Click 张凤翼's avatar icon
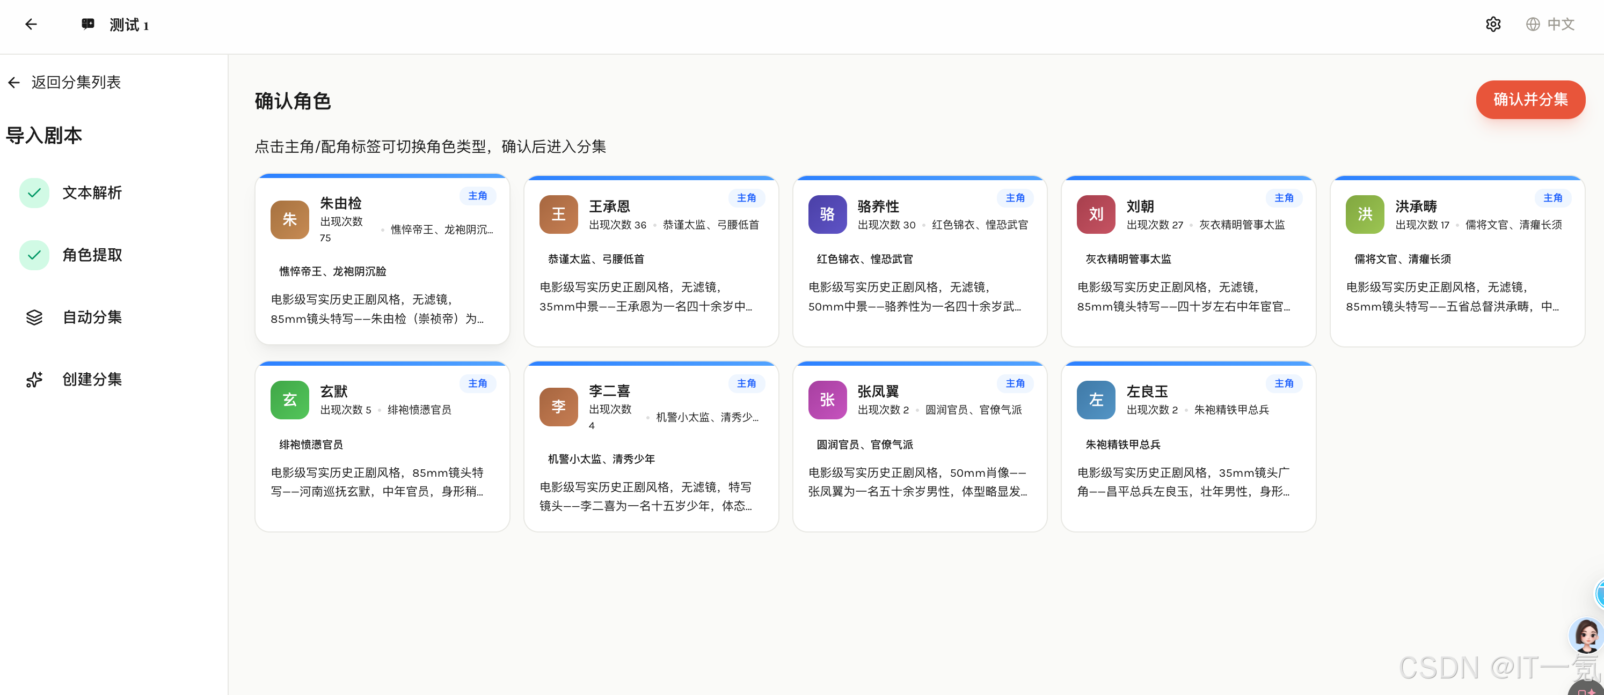Image resolution: width=1604 pixels, height=695 pixels. [x=827, y=400]
